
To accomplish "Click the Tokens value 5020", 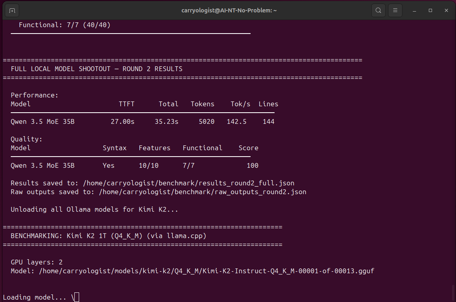I will tap(207, 121).
